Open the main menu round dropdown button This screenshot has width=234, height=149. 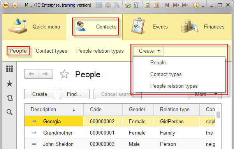(x=15, y=5)
